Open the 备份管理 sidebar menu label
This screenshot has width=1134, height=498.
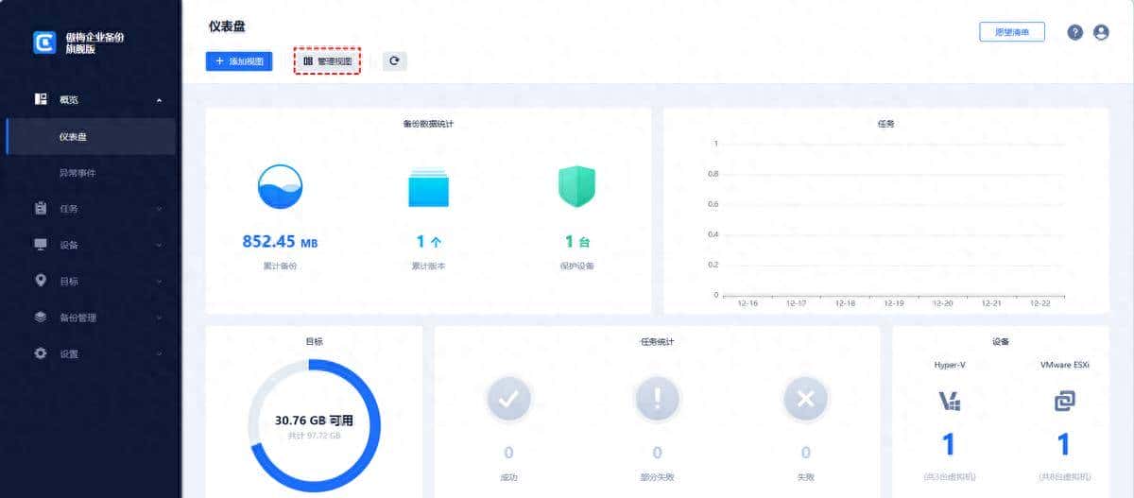click(78, 318)
